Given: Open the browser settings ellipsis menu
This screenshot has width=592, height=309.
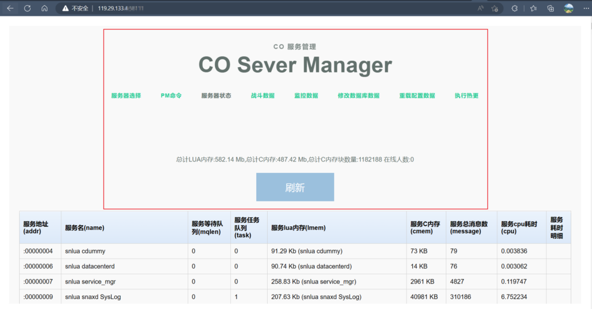Looking at the screenshot, I should [584, 8].
